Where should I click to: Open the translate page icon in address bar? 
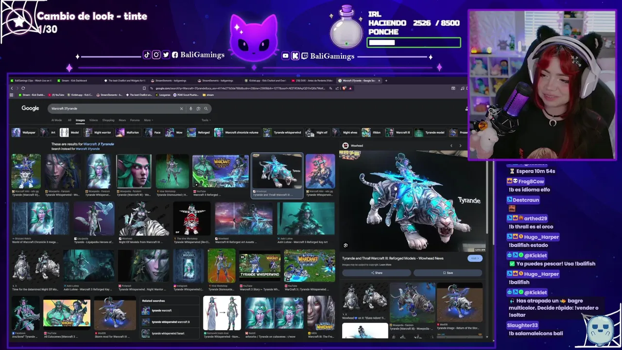pyautogui.click(x=330, y=88)
